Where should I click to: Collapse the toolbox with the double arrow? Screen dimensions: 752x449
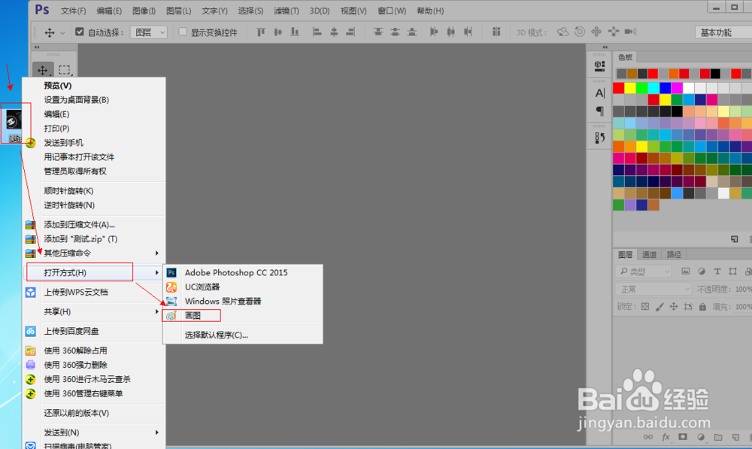(37, 47)
